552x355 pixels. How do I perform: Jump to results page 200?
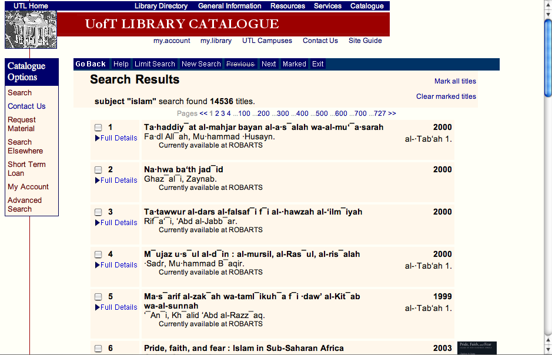coord(263,113)
